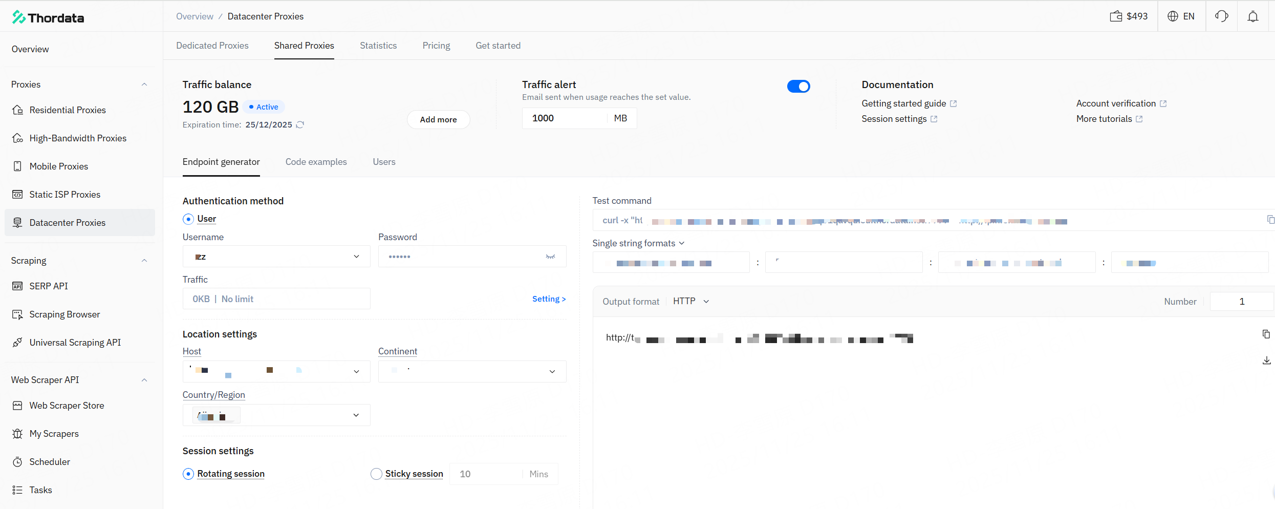Screen dimensions: 1275x509
Task: Copy the test command with copy icon
Action: pos(1270,220)
